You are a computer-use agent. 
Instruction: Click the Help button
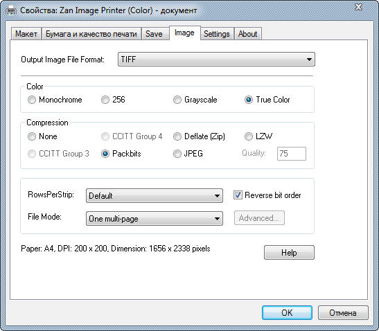(x=289, y=253)
